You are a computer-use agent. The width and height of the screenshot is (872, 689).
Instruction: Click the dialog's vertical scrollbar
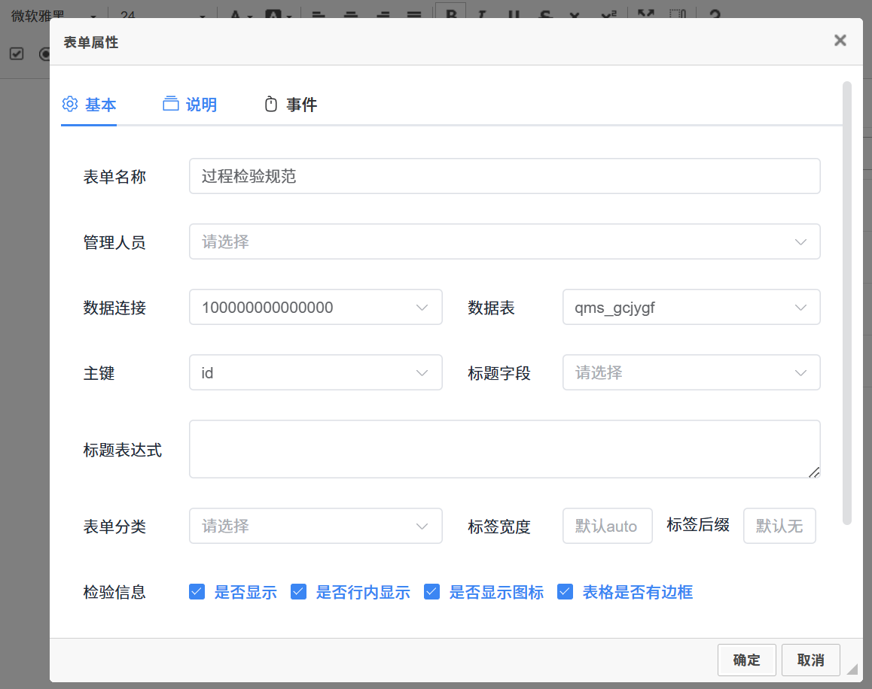click(847, 301)
